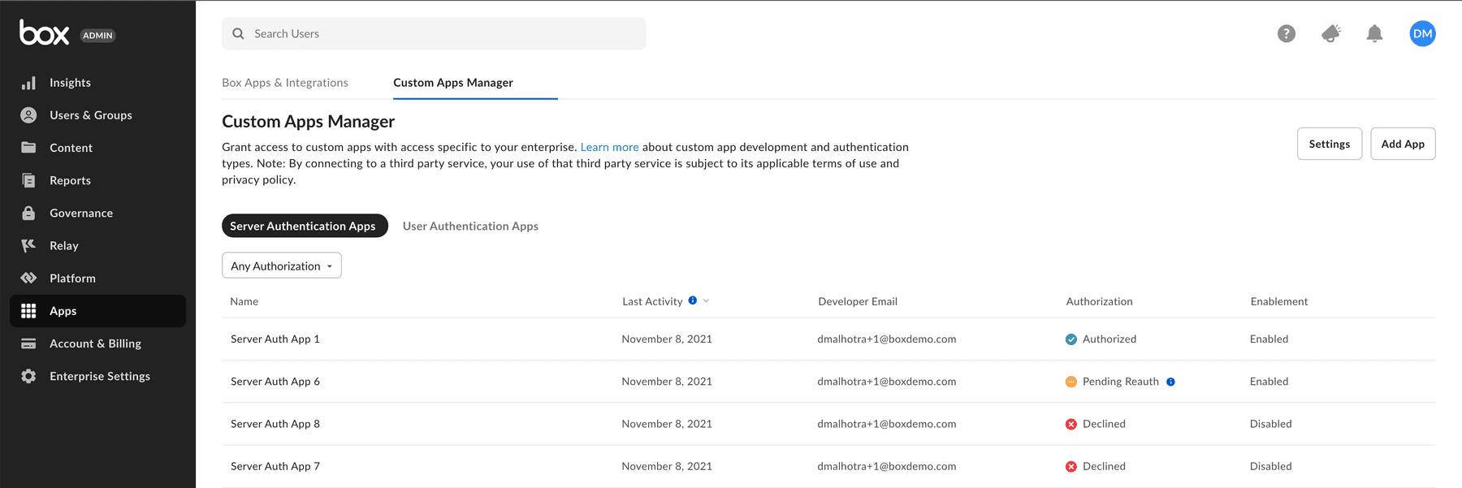Expand the Any Authorization filter dropdown
Viewport: 1462px width, 488px height.
[x=282, y=266]
